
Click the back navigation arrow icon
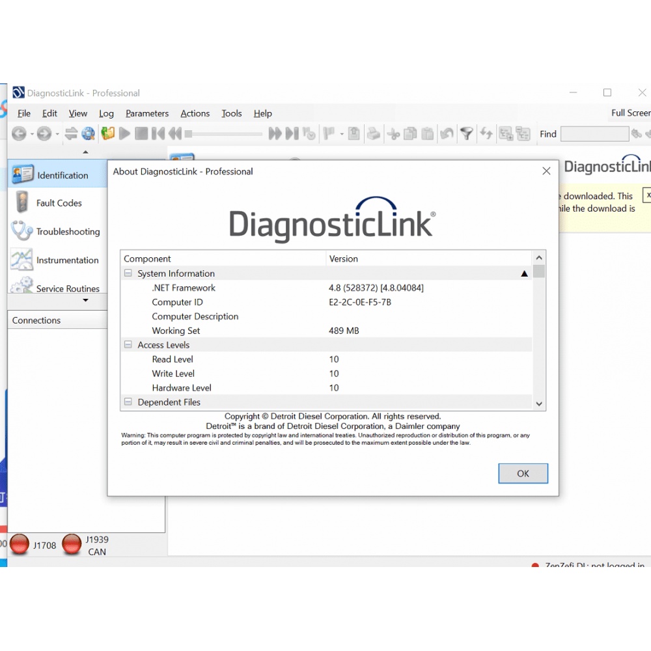[19, 133]
